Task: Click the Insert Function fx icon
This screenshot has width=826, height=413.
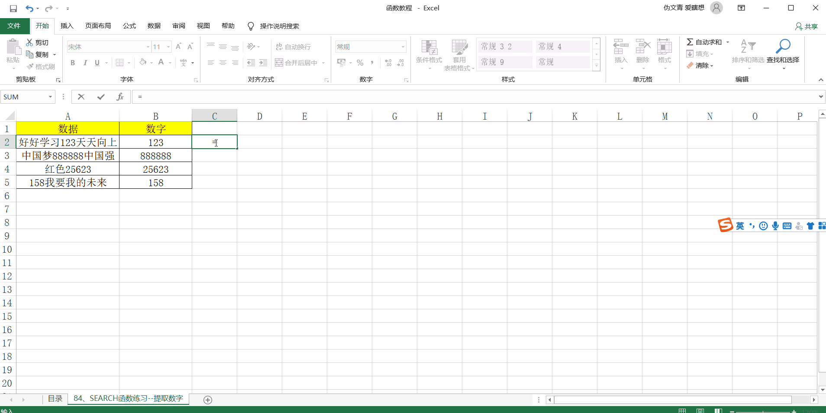Action: (119, 96)
